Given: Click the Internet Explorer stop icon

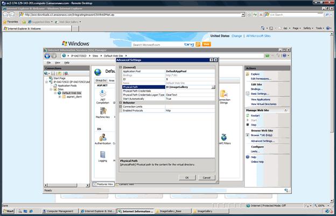Looking at the screenshot, I should click(x=261, y=15).
